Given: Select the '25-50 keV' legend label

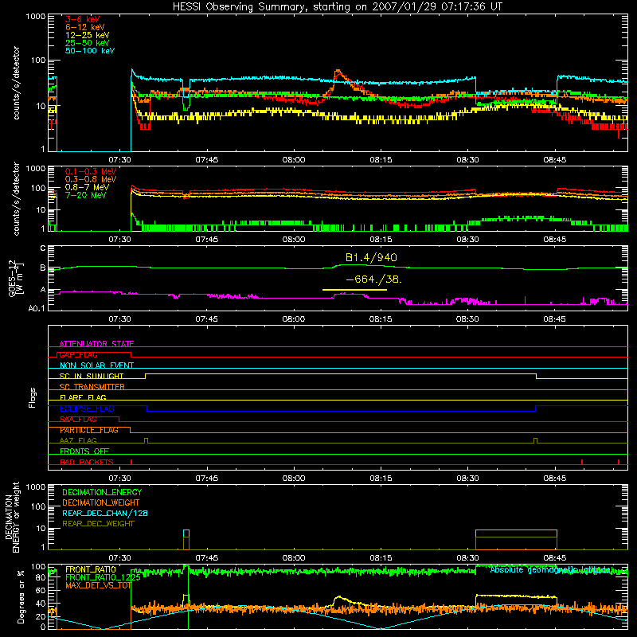Looking at the screenshot, I should coord(88,43).
